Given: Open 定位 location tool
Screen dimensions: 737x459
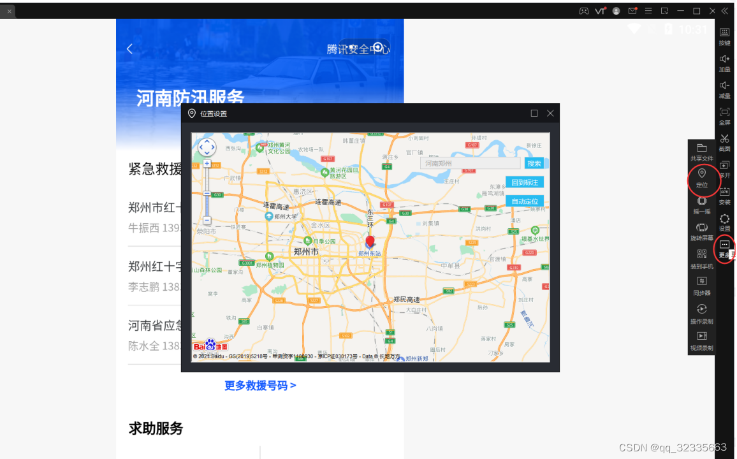Looking at the screenshot, I should [x=702, y=179].
